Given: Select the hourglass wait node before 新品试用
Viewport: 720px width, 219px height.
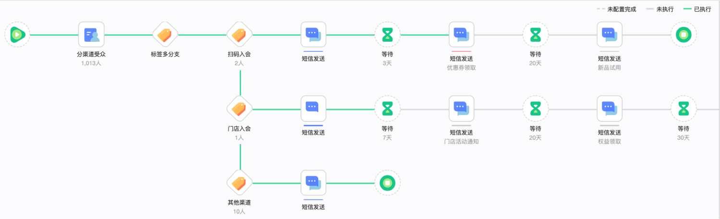Looking at the screenshot, I should (x=535, y=35).
